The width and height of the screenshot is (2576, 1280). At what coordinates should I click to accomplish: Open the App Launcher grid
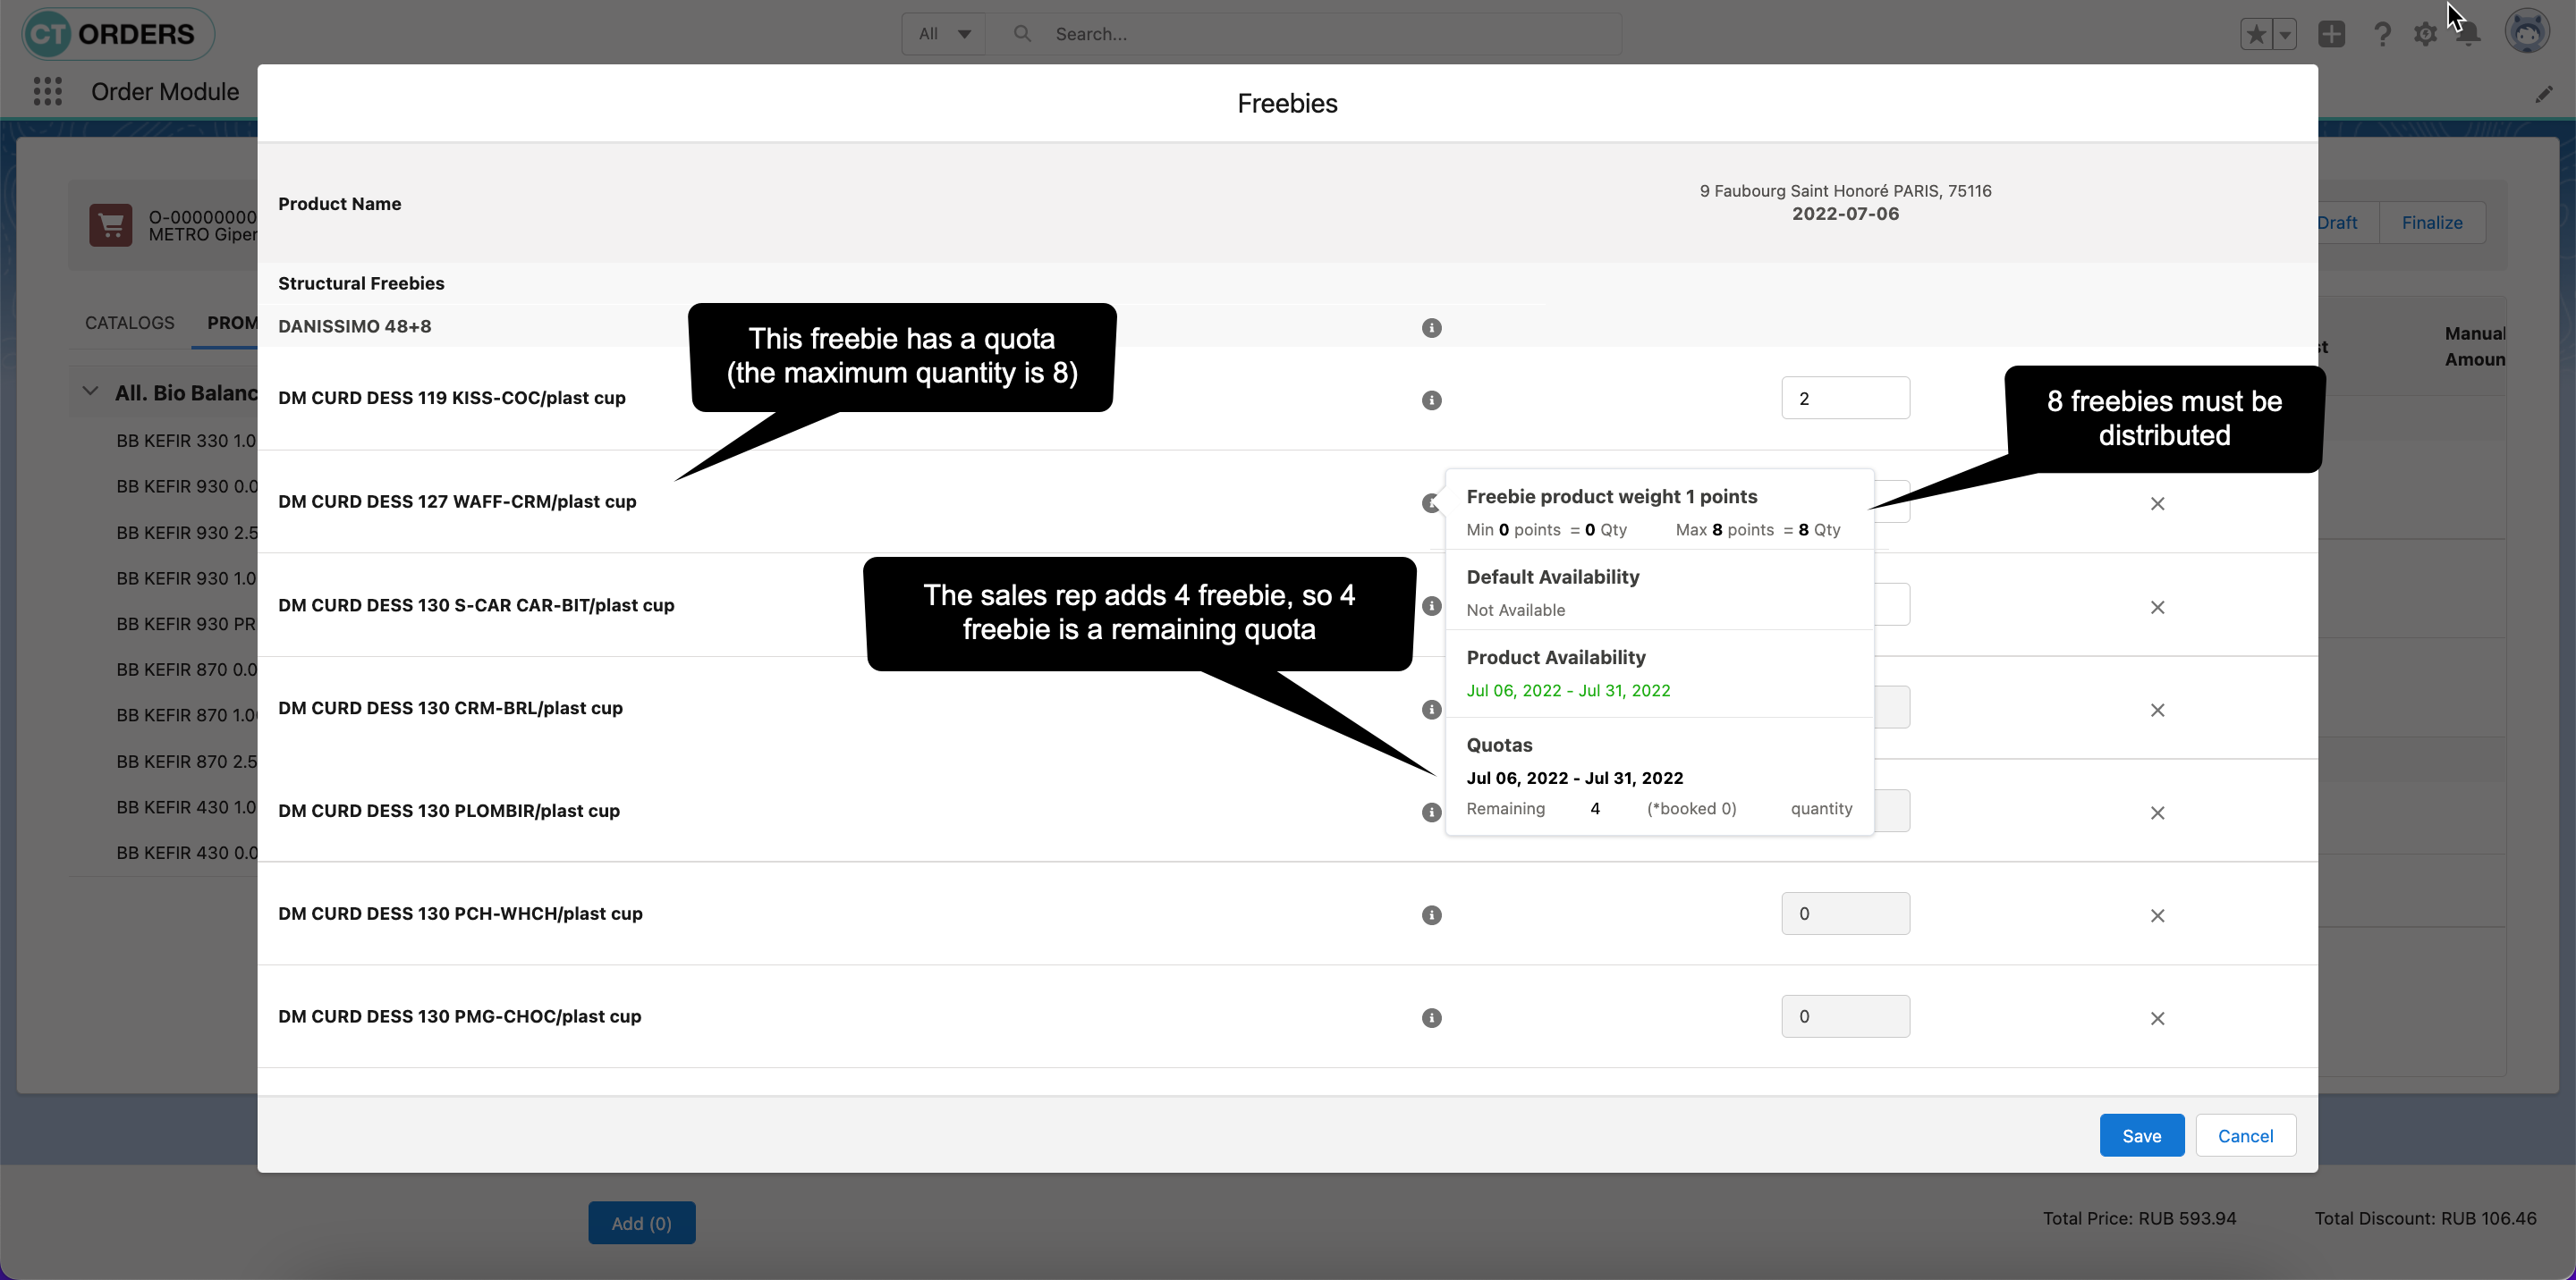coord(47,92)
